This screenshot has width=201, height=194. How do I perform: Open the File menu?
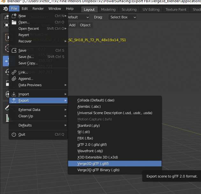click(14, 9)
